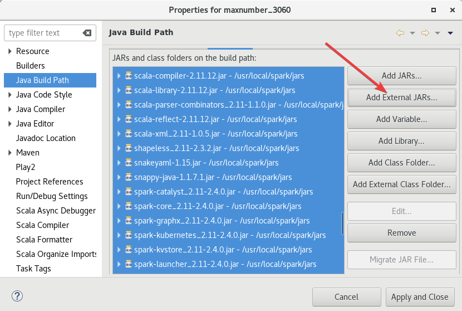Click the spark-kubernetes_2.11-2.4.0.jar jar icon
The width and height of the screenshot is (462, 311).
129,235
